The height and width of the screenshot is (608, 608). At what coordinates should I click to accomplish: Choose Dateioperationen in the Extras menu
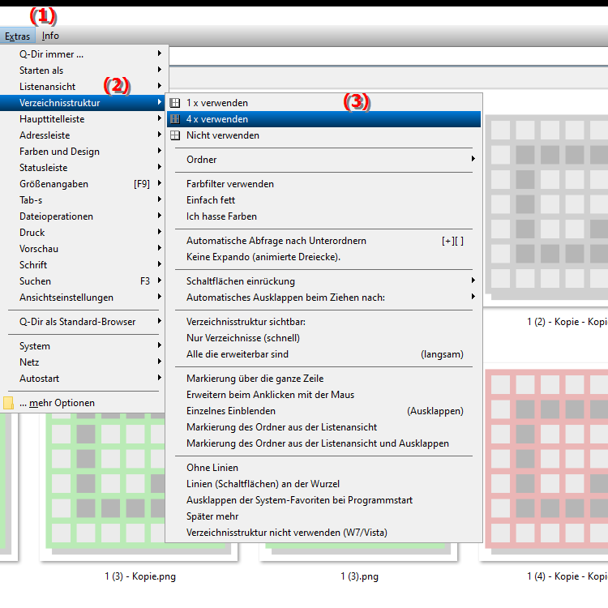(83, 216)
